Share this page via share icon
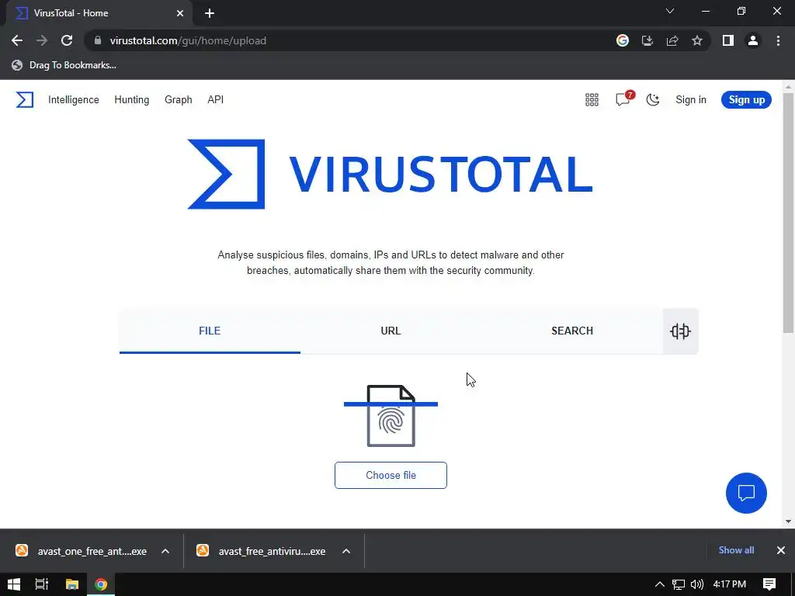Screen dimensions: 795x596 pos(672,40)
